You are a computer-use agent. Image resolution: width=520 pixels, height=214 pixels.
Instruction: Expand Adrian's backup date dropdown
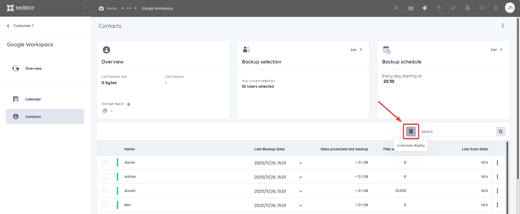point(301,177)
